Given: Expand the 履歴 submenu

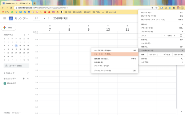Looking at the screenshot, I should click(x=162, y=24).
